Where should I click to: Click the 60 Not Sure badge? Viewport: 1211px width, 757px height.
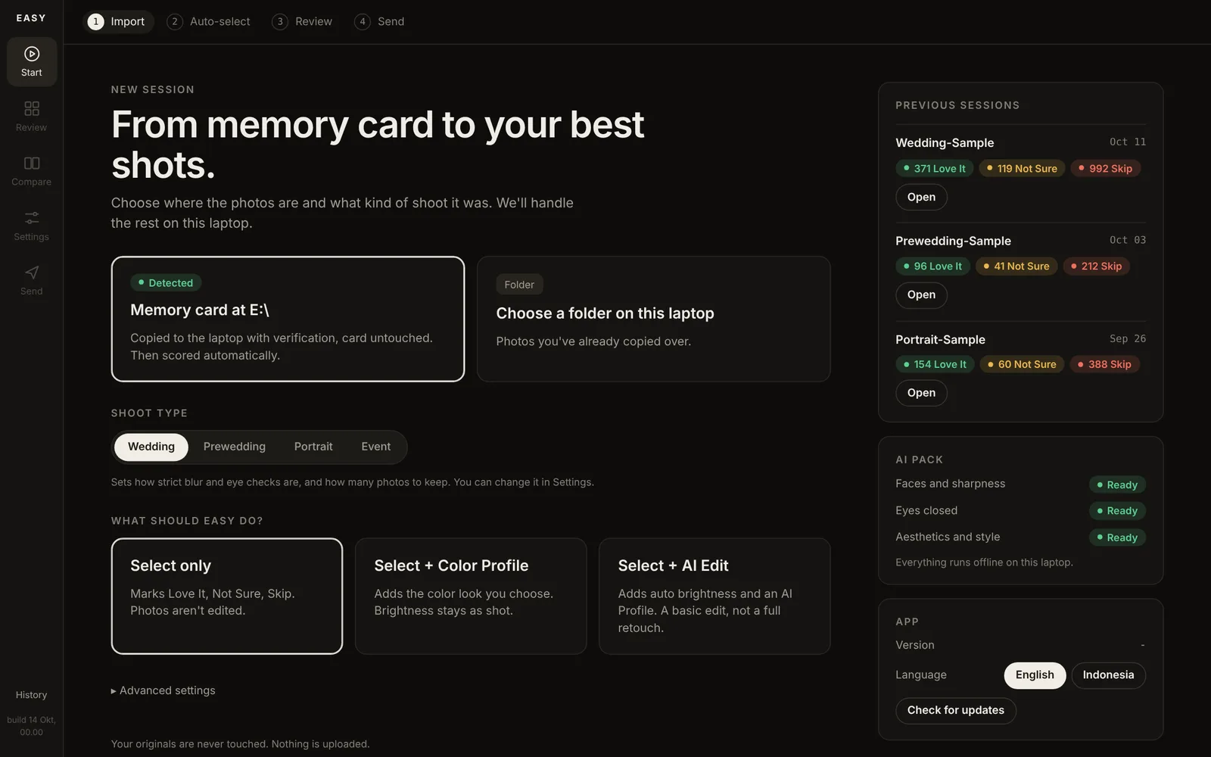pos(1023,364)
